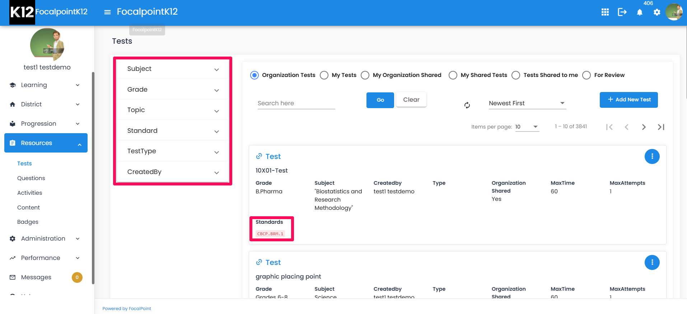Go to next page of tests
The height and width of the screenshot is (314, 687).
(644, 127)
